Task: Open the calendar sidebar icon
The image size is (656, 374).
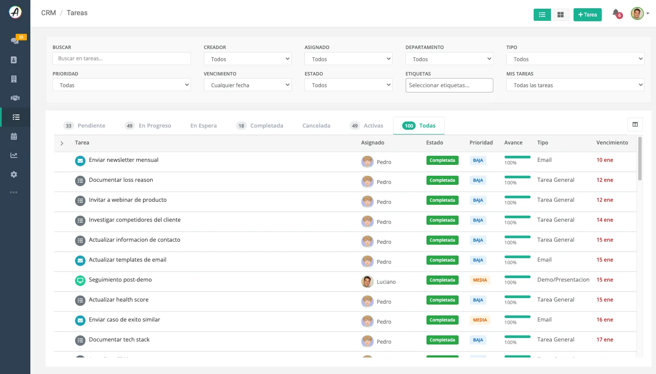Action: [x=14, y=136]
